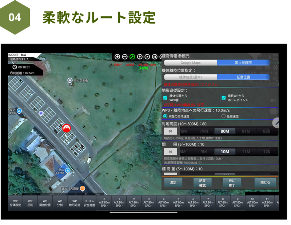291x225 pixels.
Task: Select 任意速度 radio button
Action: pos(223,116)
